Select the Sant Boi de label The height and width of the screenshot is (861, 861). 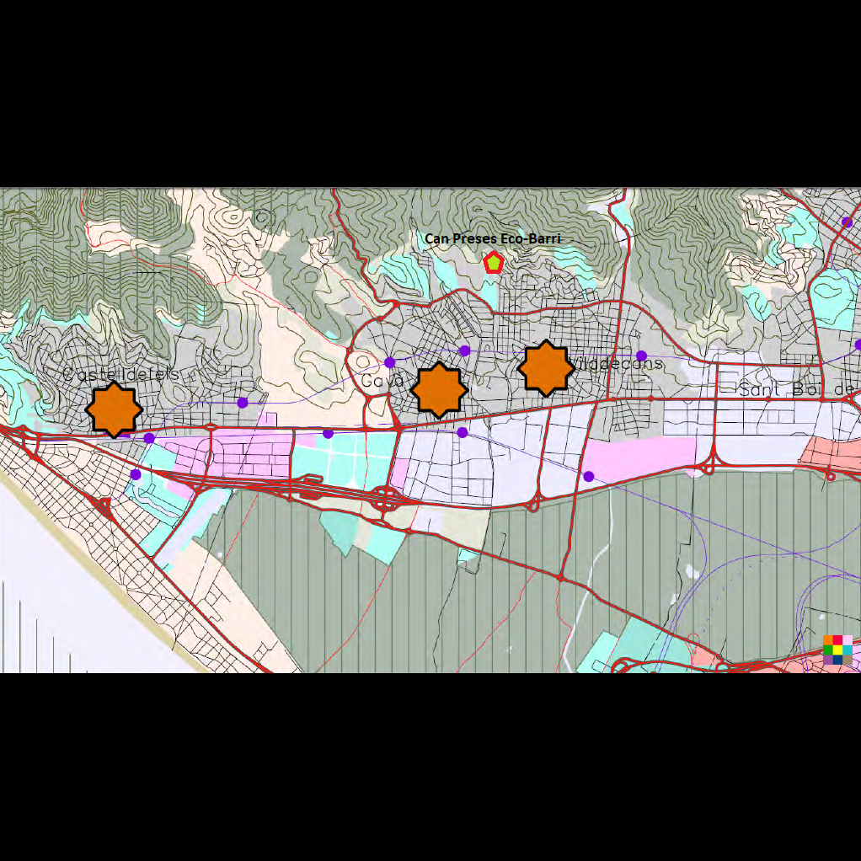796,389
